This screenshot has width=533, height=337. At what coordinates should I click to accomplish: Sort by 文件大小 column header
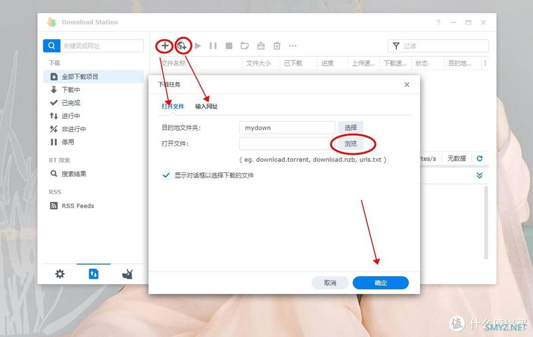[x=261, y=63]
